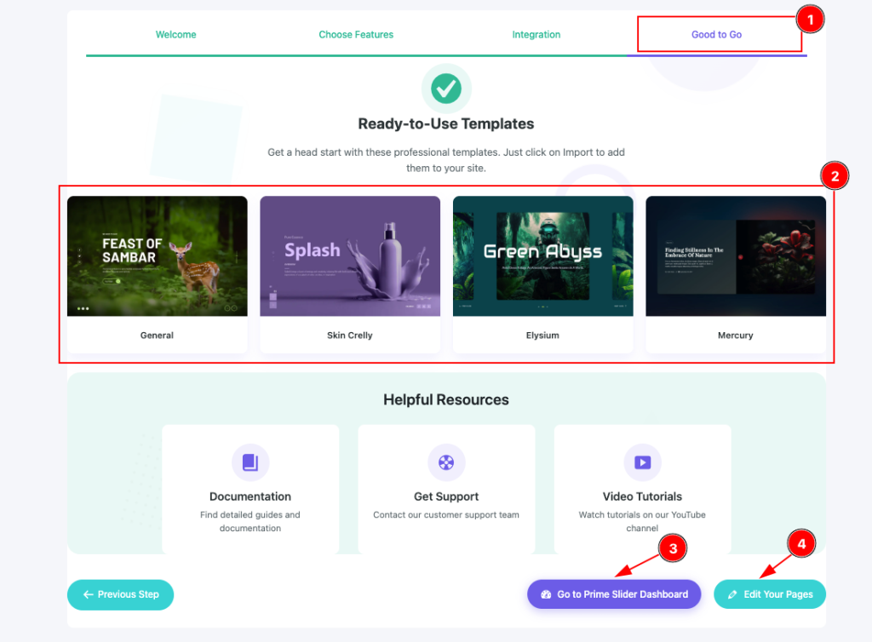
Task: Select the Good to Go tab
Action: click(x=716, y=35)
